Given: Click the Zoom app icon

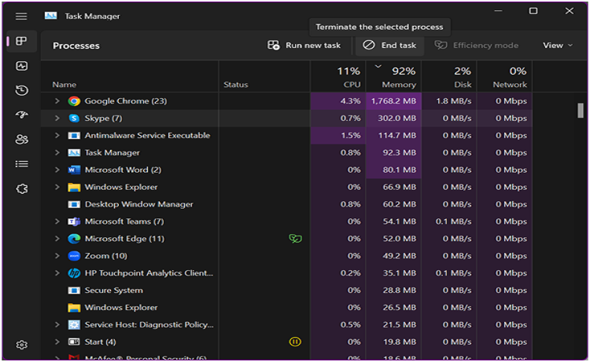Looking at the screenshot, I should point(74,256).
